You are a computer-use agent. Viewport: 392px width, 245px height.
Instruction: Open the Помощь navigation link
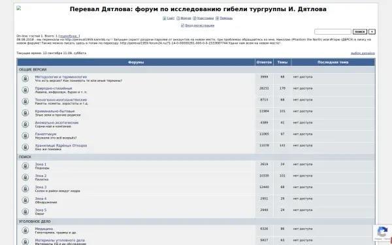(x=226, y=18)
